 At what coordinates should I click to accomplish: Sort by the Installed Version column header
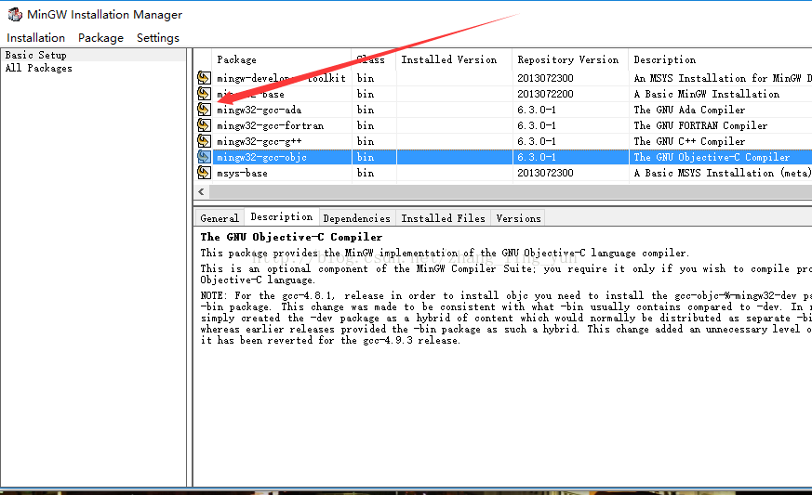point(454,59)
